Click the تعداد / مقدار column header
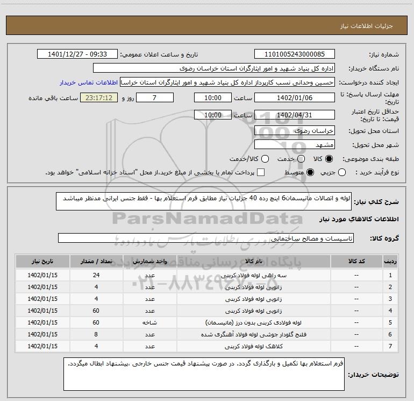 click(x=96, y=261)
